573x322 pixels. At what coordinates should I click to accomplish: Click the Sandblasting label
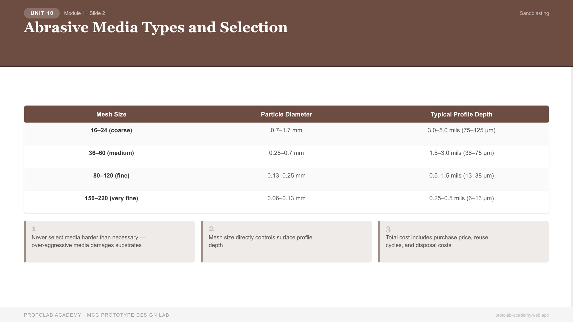[534, 13]
